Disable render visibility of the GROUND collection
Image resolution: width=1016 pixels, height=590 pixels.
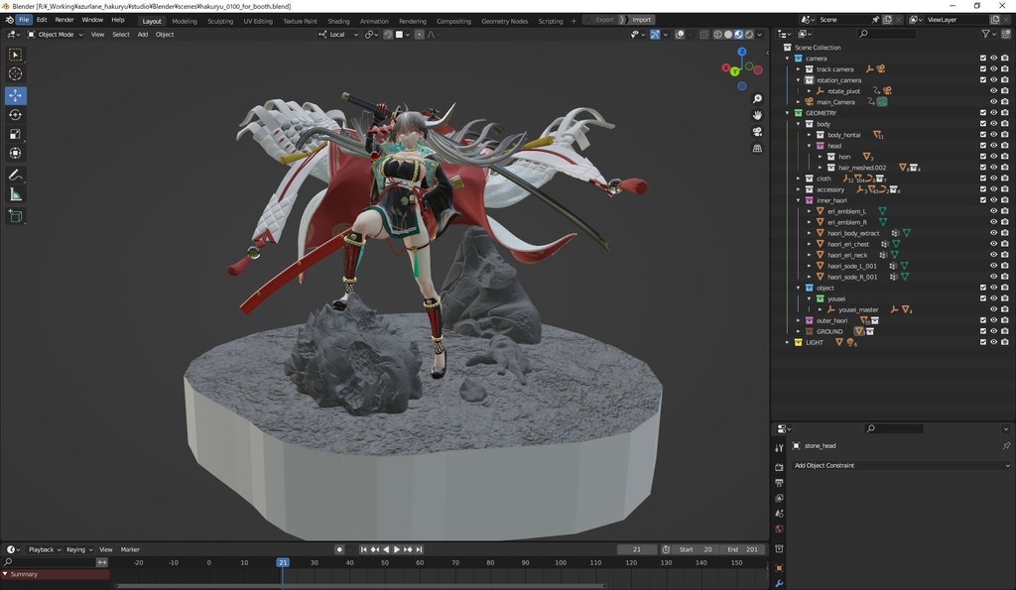1004,331
